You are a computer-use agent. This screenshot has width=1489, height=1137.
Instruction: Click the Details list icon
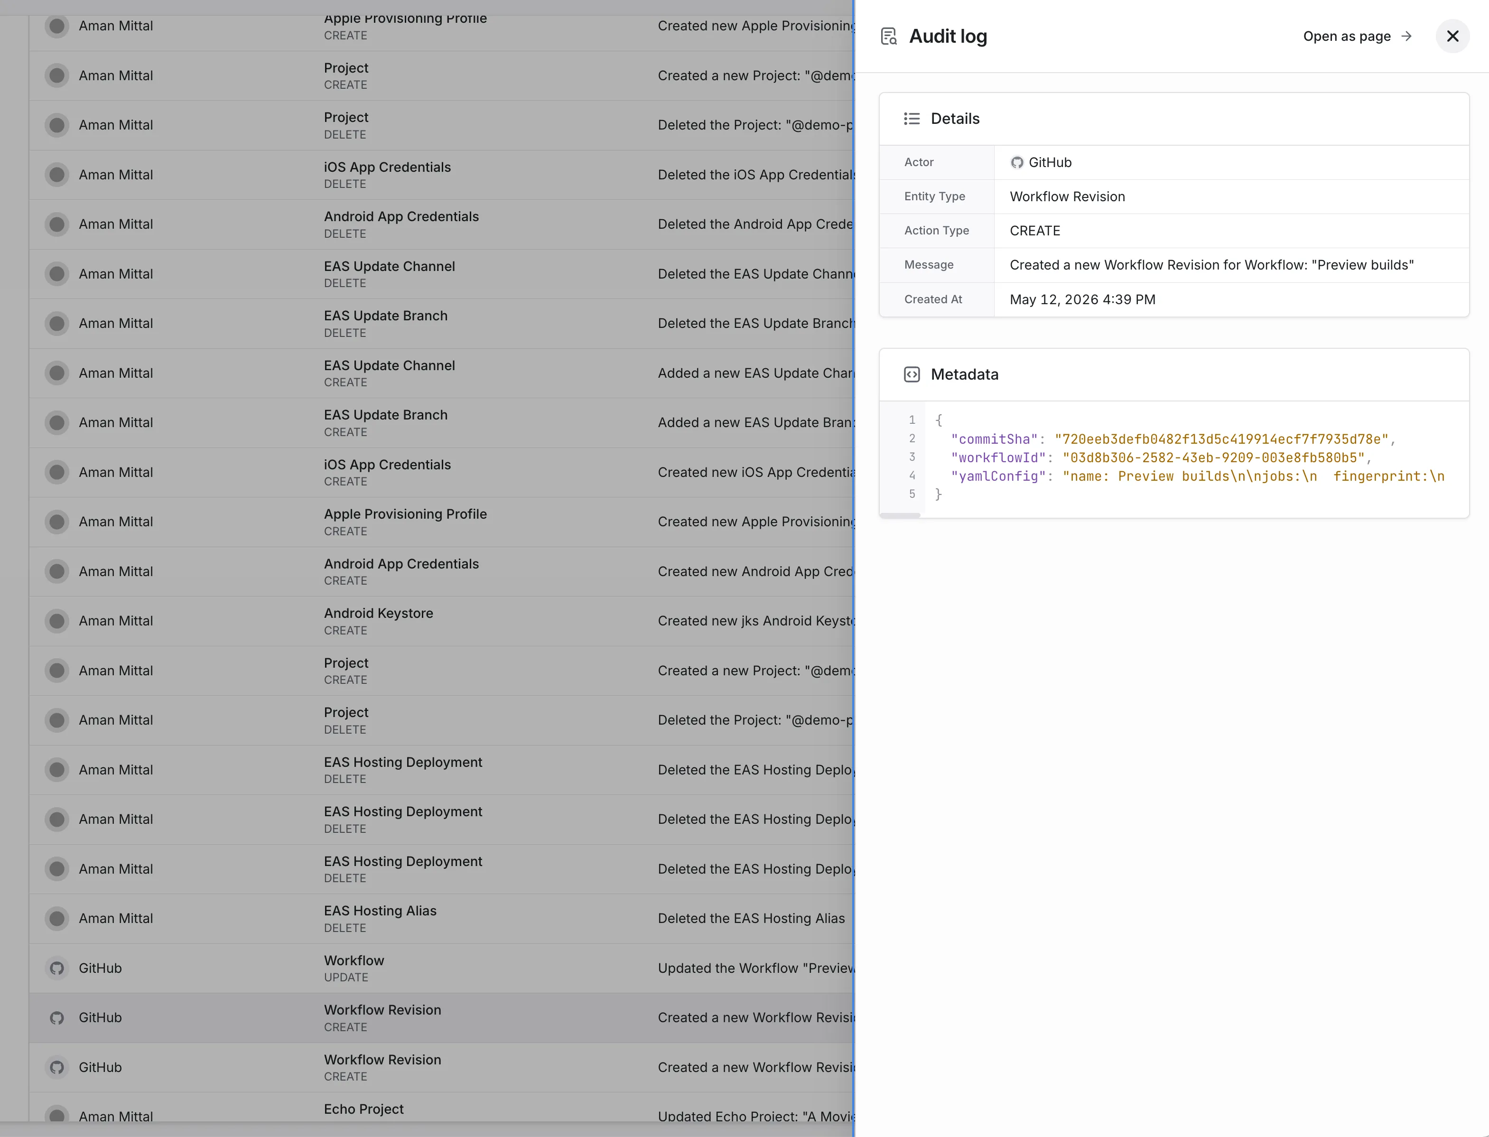[x=912, y=119]
